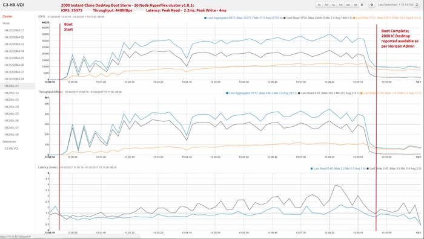Viewport: 424px width, 239px height.
Task: Click the Last Refreshed timestamp text
Action: pos(396,5)
